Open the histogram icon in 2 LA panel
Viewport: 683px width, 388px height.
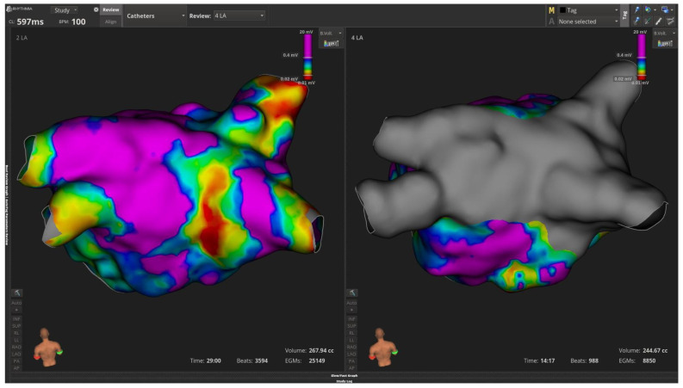(331, 43)
